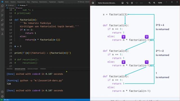Close the 14-dars.py editor tab
The width and height of the screenshot is (180, 101).
[x=27, y=5]
